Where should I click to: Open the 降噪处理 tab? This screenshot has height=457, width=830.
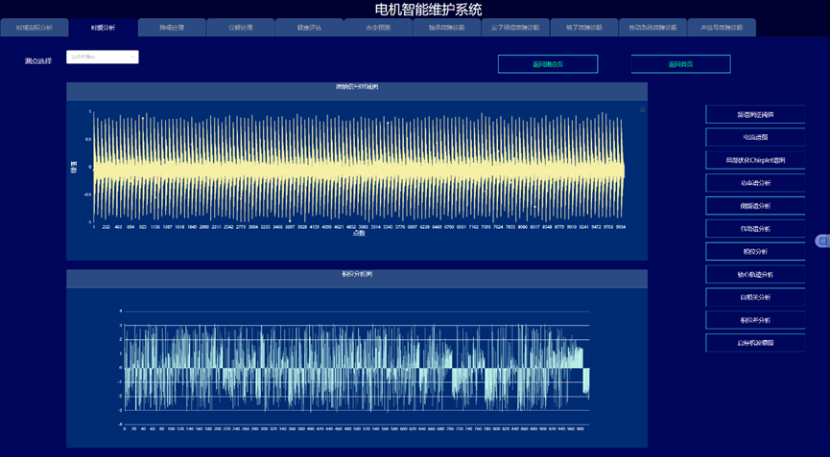click(x=172, y=28)
